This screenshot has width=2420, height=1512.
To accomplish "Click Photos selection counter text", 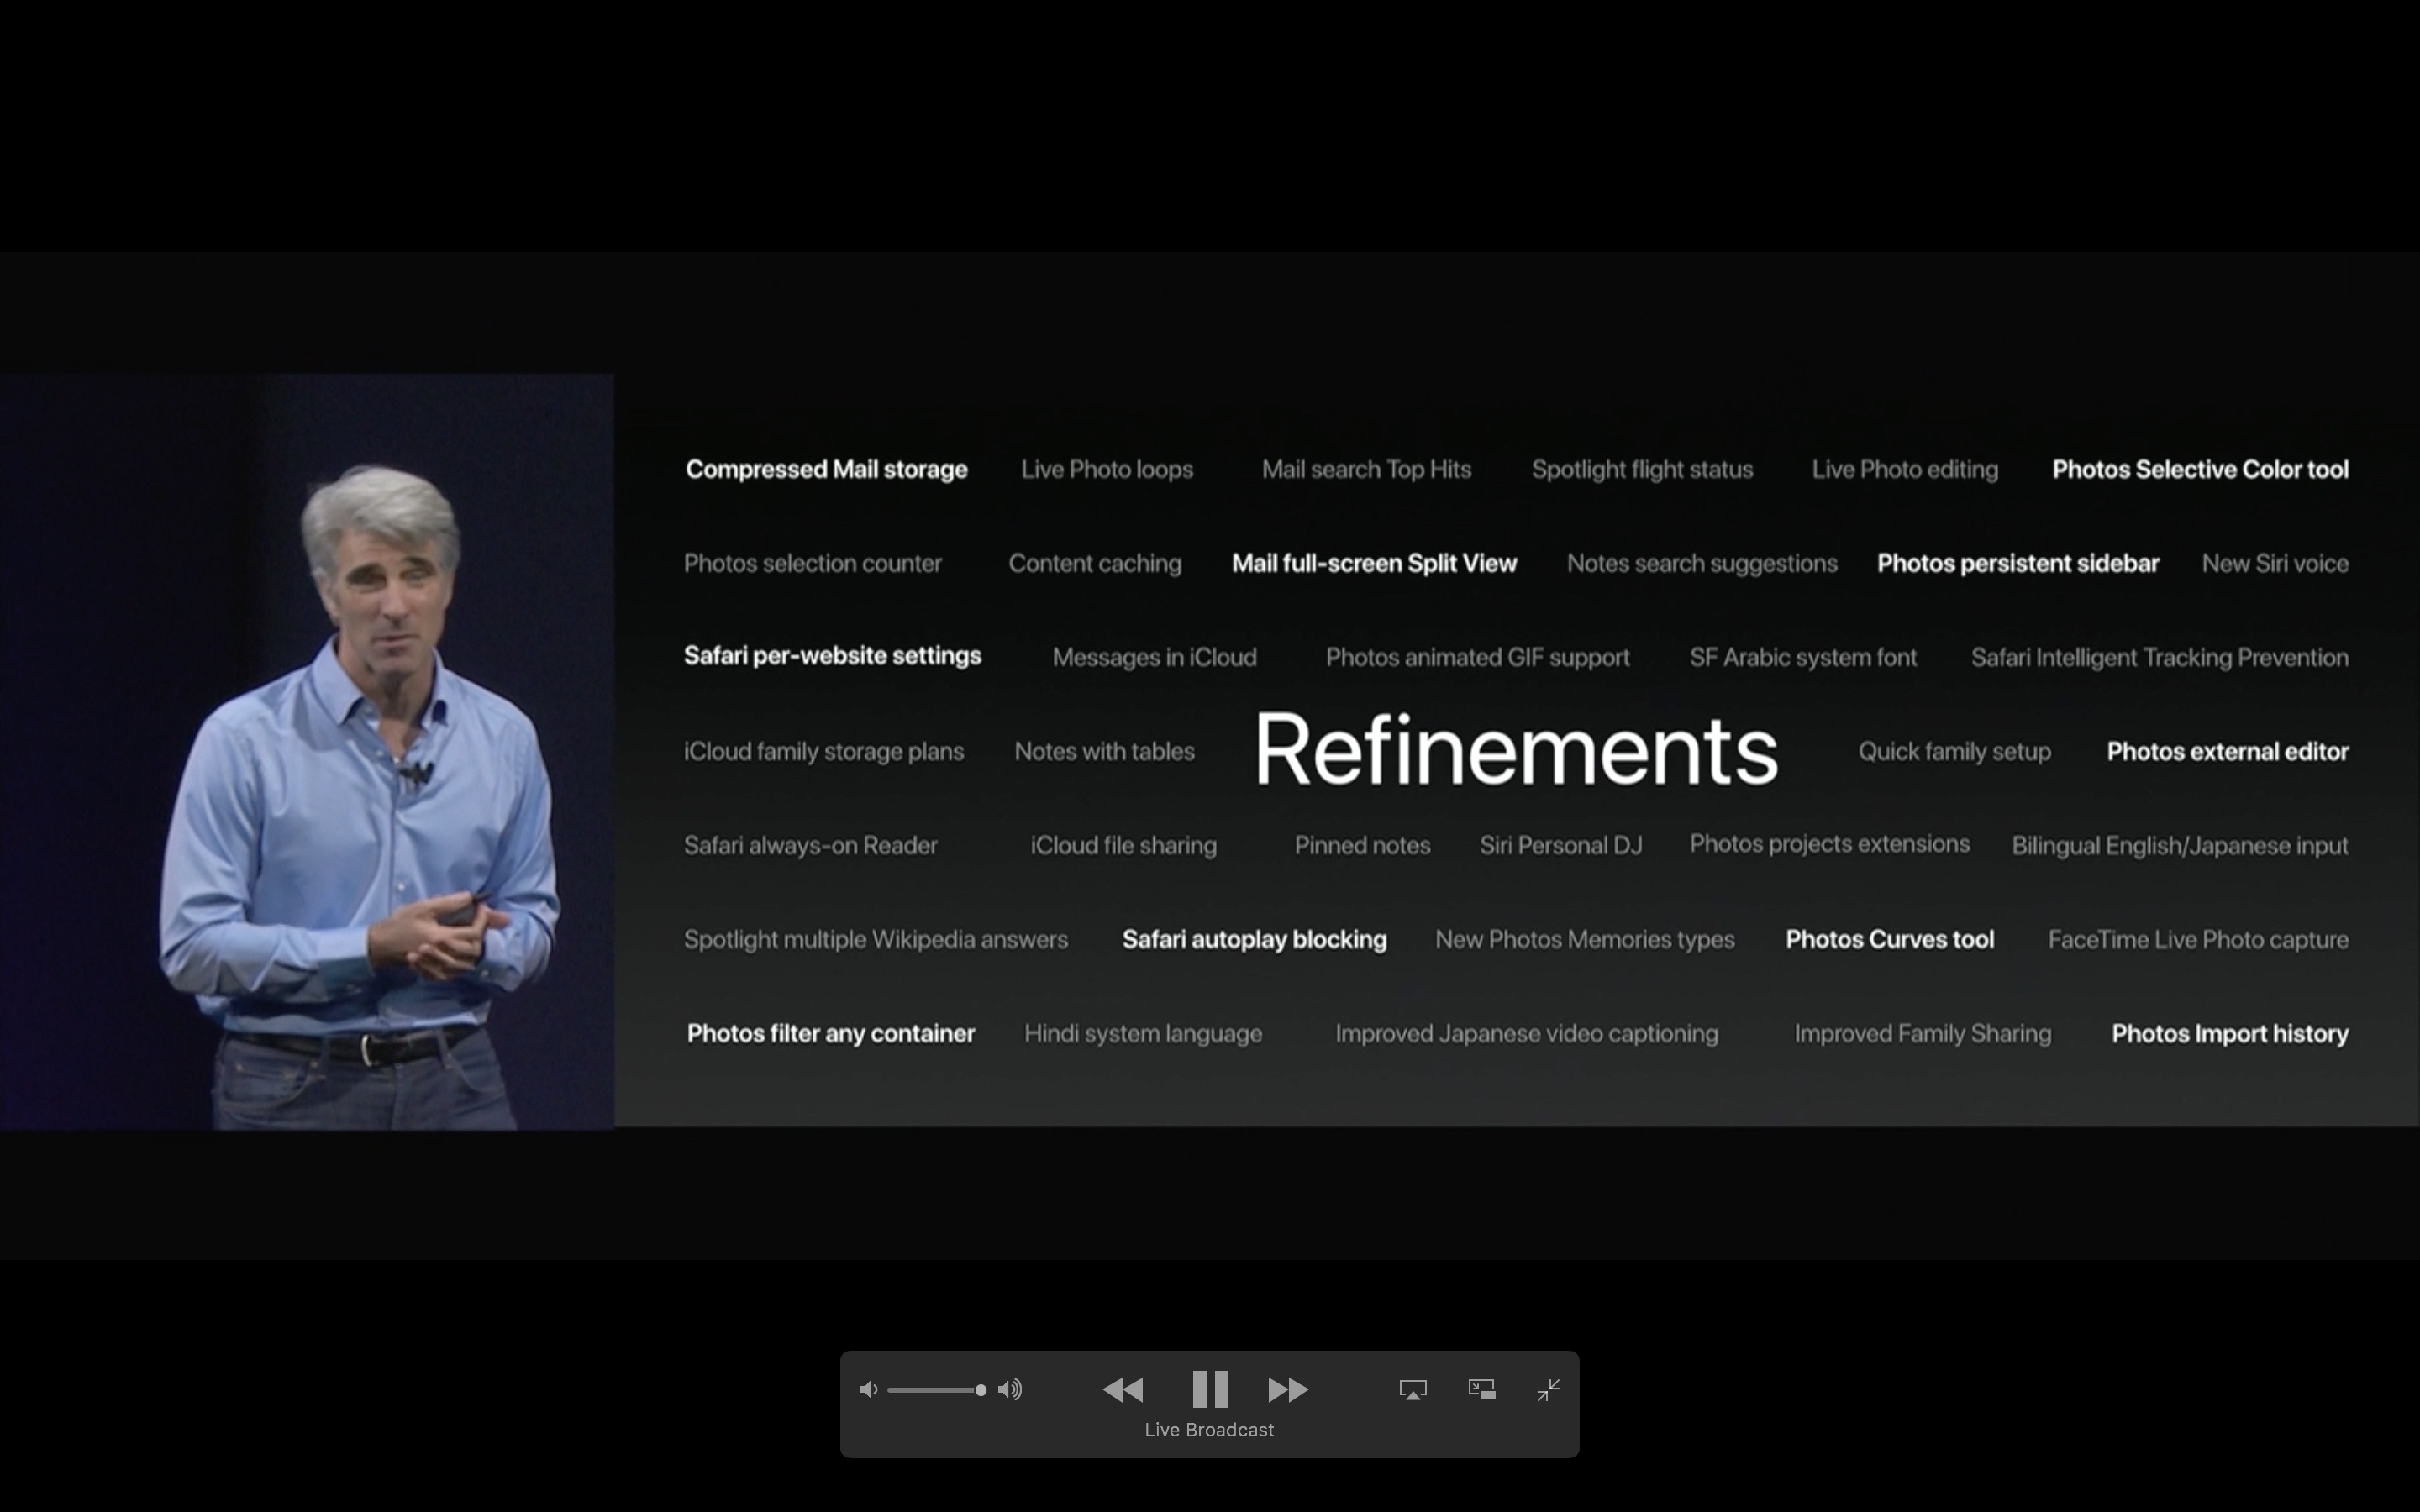I will click(813, 563).
